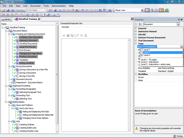184x138 pixels.
Task: Click the Check In document icon with blue up arrow
Action: pyautogui.click(x=44, y=15)
